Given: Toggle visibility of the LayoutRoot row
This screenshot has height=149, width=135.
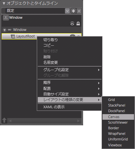Looking at the screenshot, I should click(73, 35).
